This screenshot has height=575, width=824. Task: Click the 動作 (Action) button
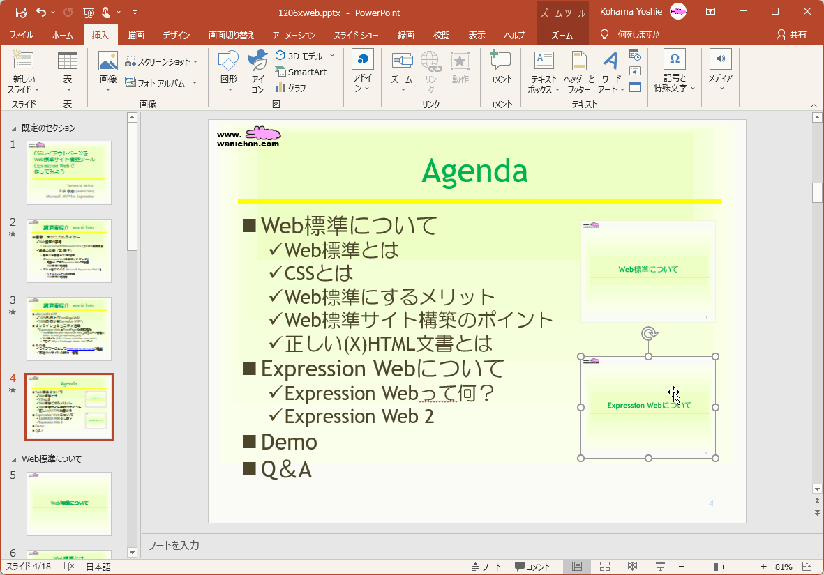tap(460, 67)
